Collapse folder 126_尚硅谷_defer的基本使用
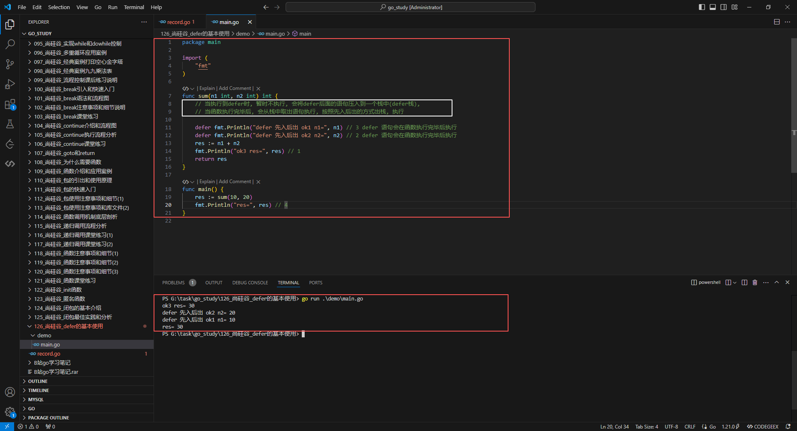 [87, 326]
